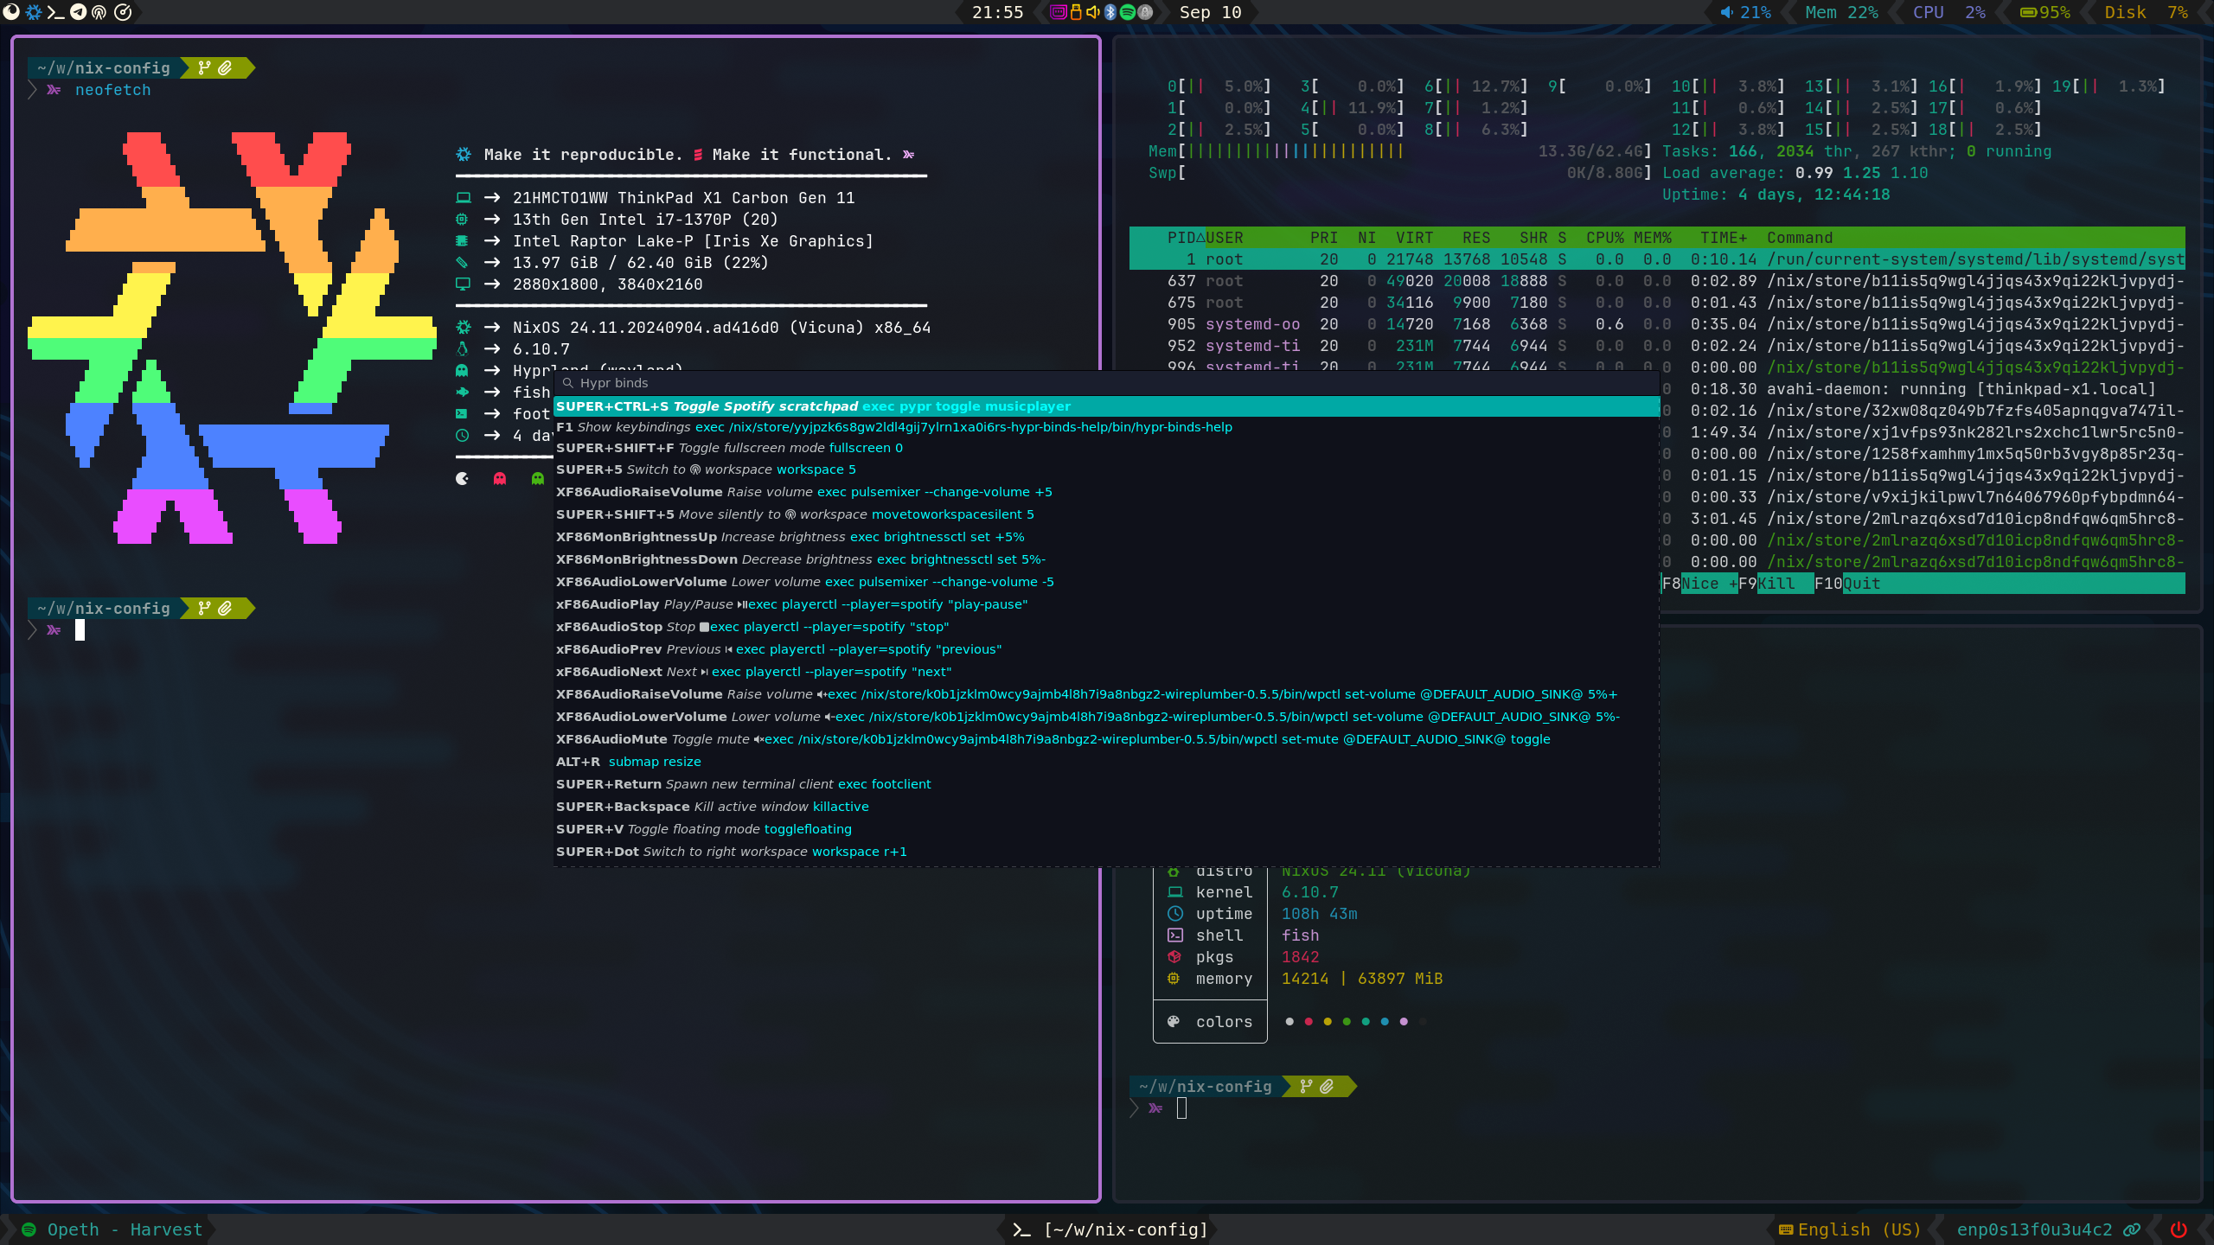The image size is (2214, 1245).
Task: Click the English (US) keyboard layout indicator
Action: [x=1849, y=1229]
